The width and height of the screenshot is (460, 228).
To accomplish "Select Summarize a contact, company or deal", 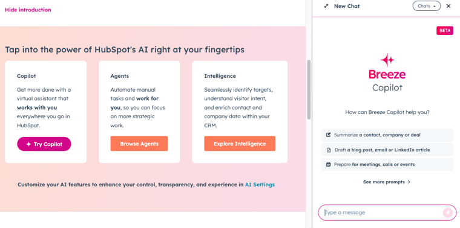I will click(x=387, y=135).
